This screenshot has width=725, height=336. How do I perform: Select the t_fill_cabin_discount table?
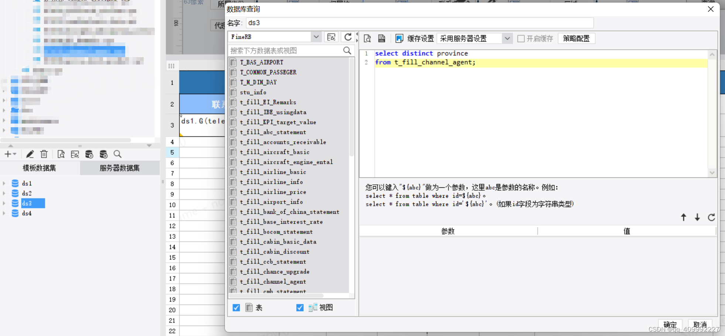pos(274,252)
